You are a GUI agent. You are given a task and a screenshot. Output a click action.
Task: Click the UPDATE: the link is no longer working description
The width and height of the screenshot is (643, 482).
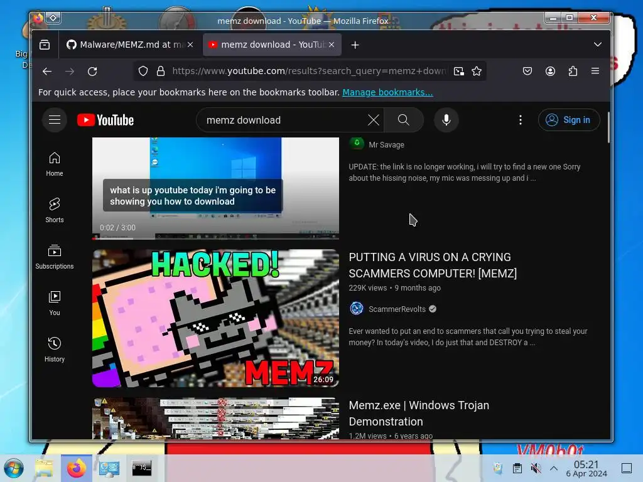tap(464, 172)
